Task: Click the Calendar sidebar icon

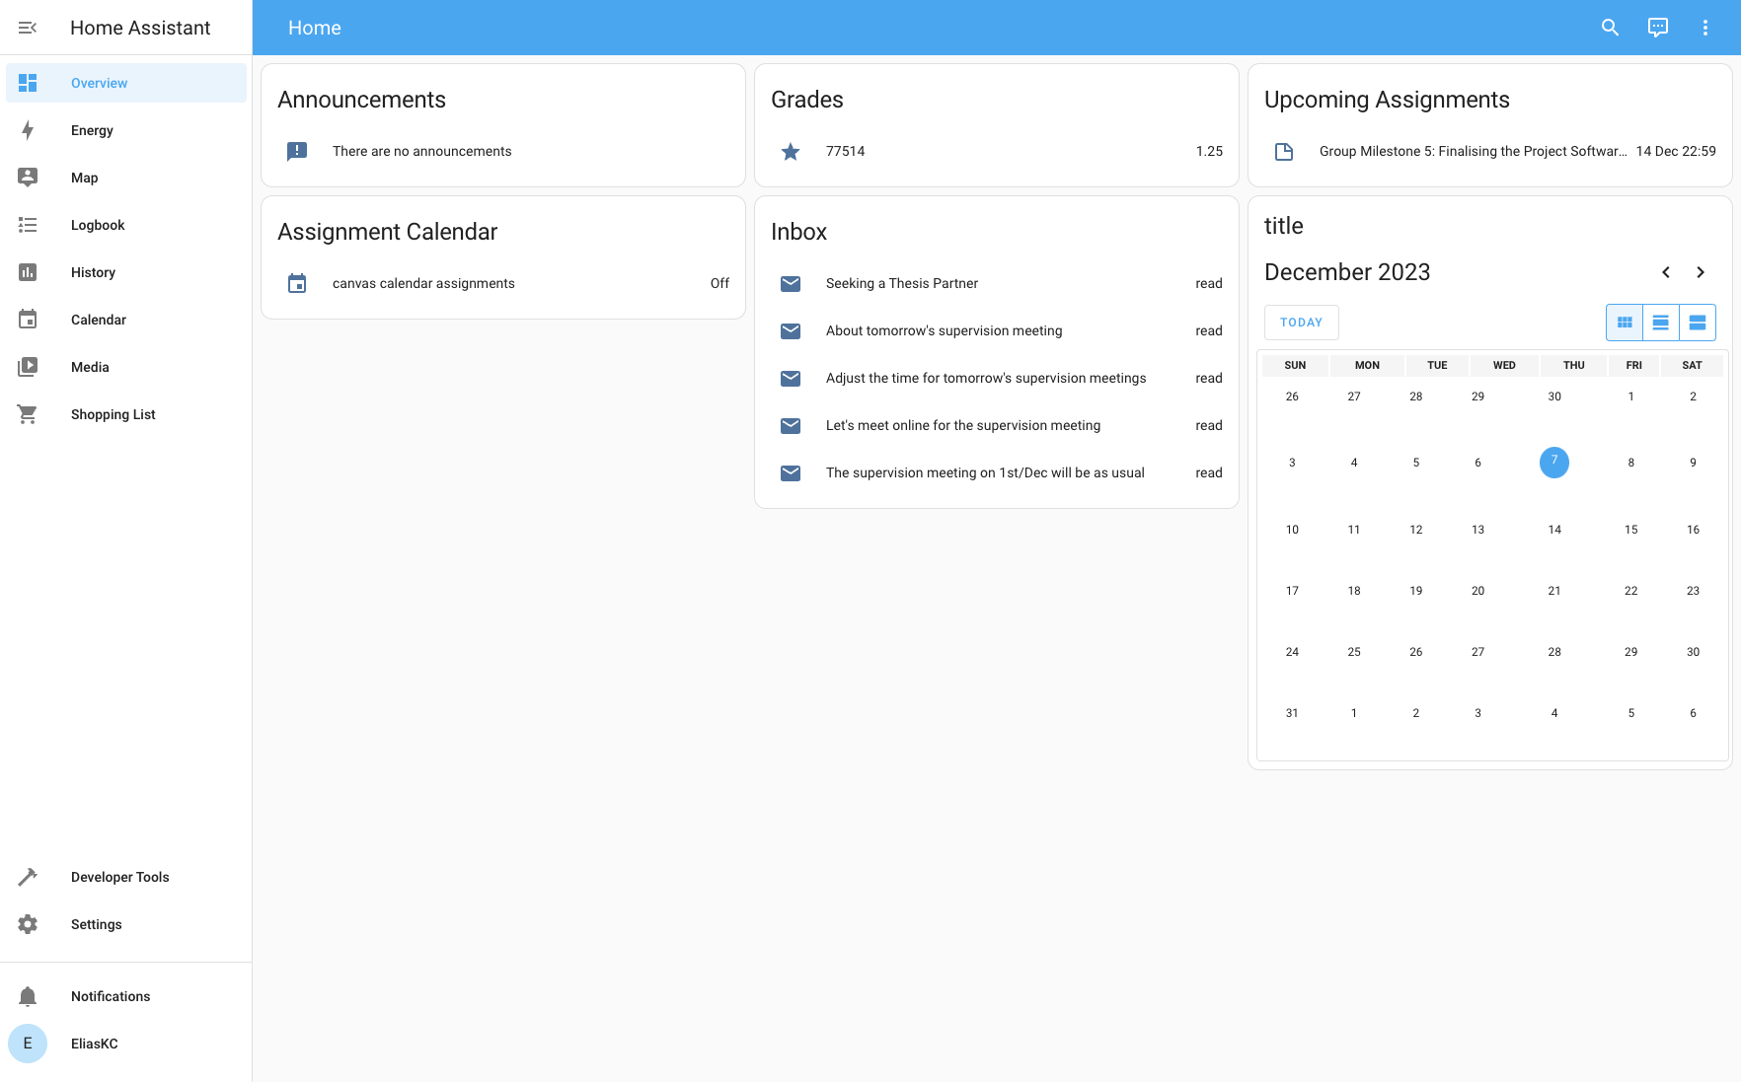Action: (28, 320)
